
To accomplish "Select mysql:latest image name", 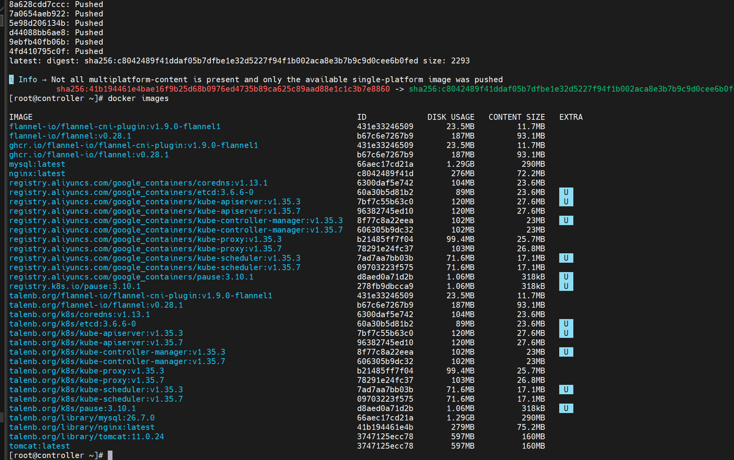I will click(x=37, y=164).
